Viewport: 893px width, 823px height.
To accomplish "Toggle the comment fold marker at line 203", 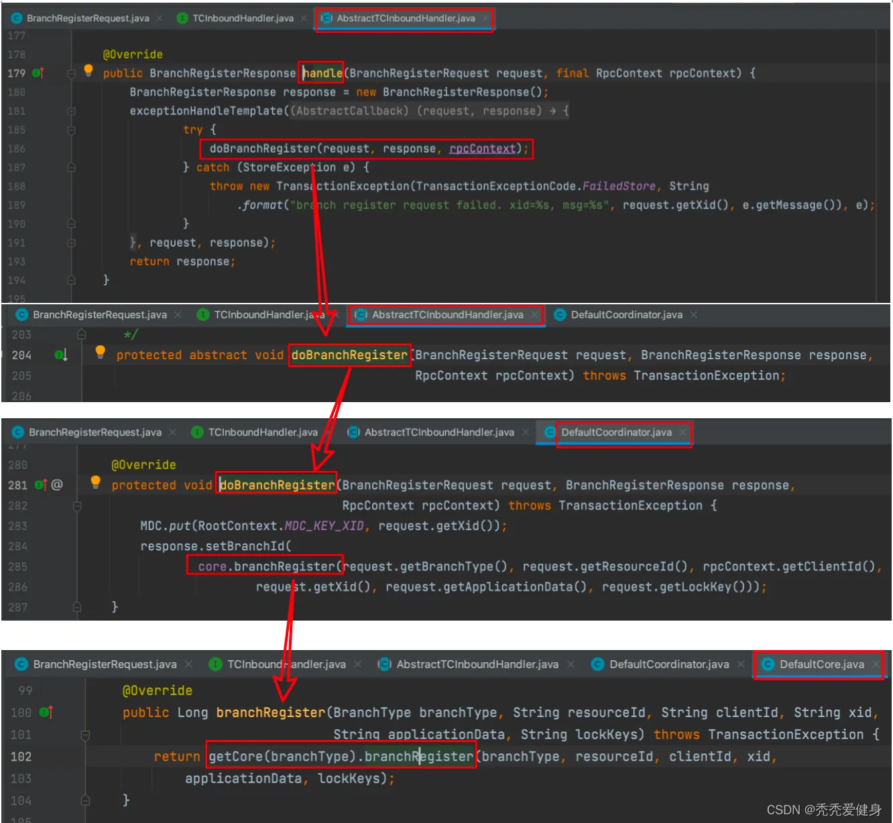I will (81, 334).
